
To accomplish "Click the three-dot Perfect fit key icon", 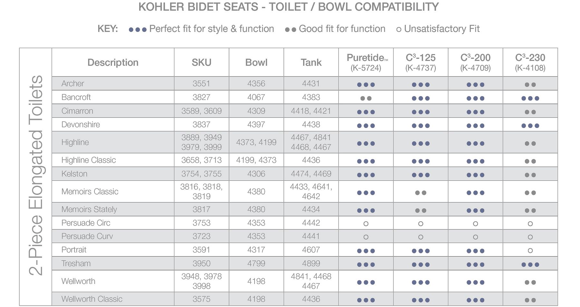I will click(x=138, y=30).
